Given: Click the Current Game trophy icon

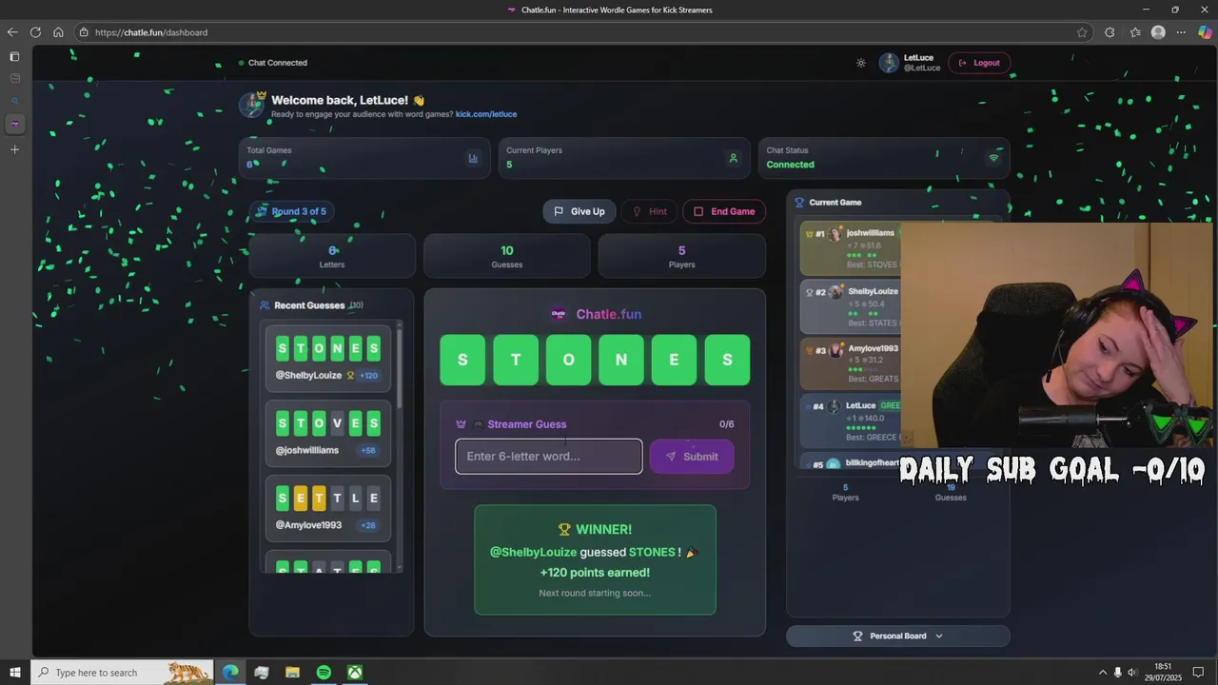Looking at the screenshot, I should pyautogui.click(x=799, y=203).
